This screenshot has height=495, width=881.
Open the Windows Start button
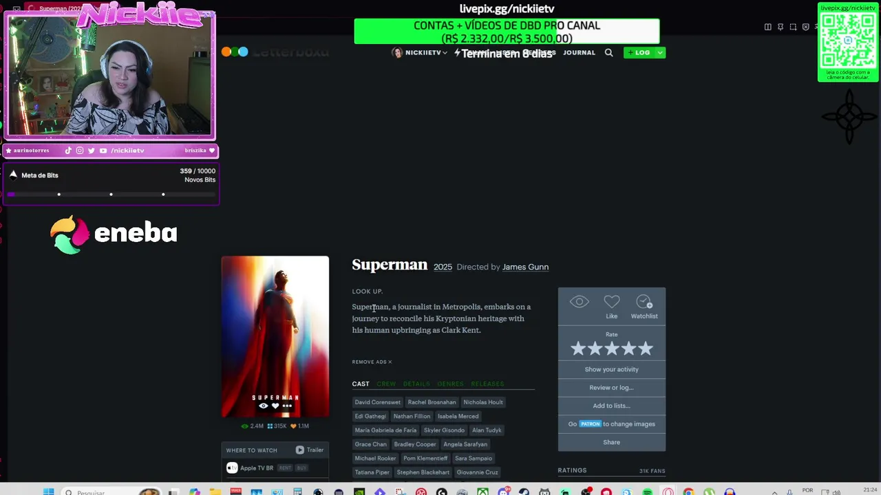pos(48,492)
